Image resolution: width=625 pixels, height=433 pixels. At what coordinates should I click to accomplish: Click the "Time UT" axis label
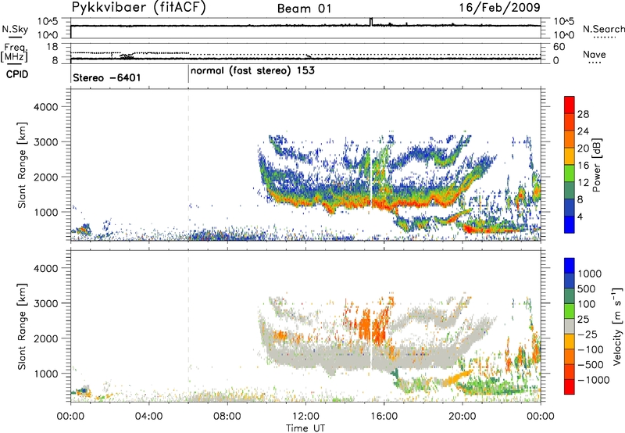305,428
